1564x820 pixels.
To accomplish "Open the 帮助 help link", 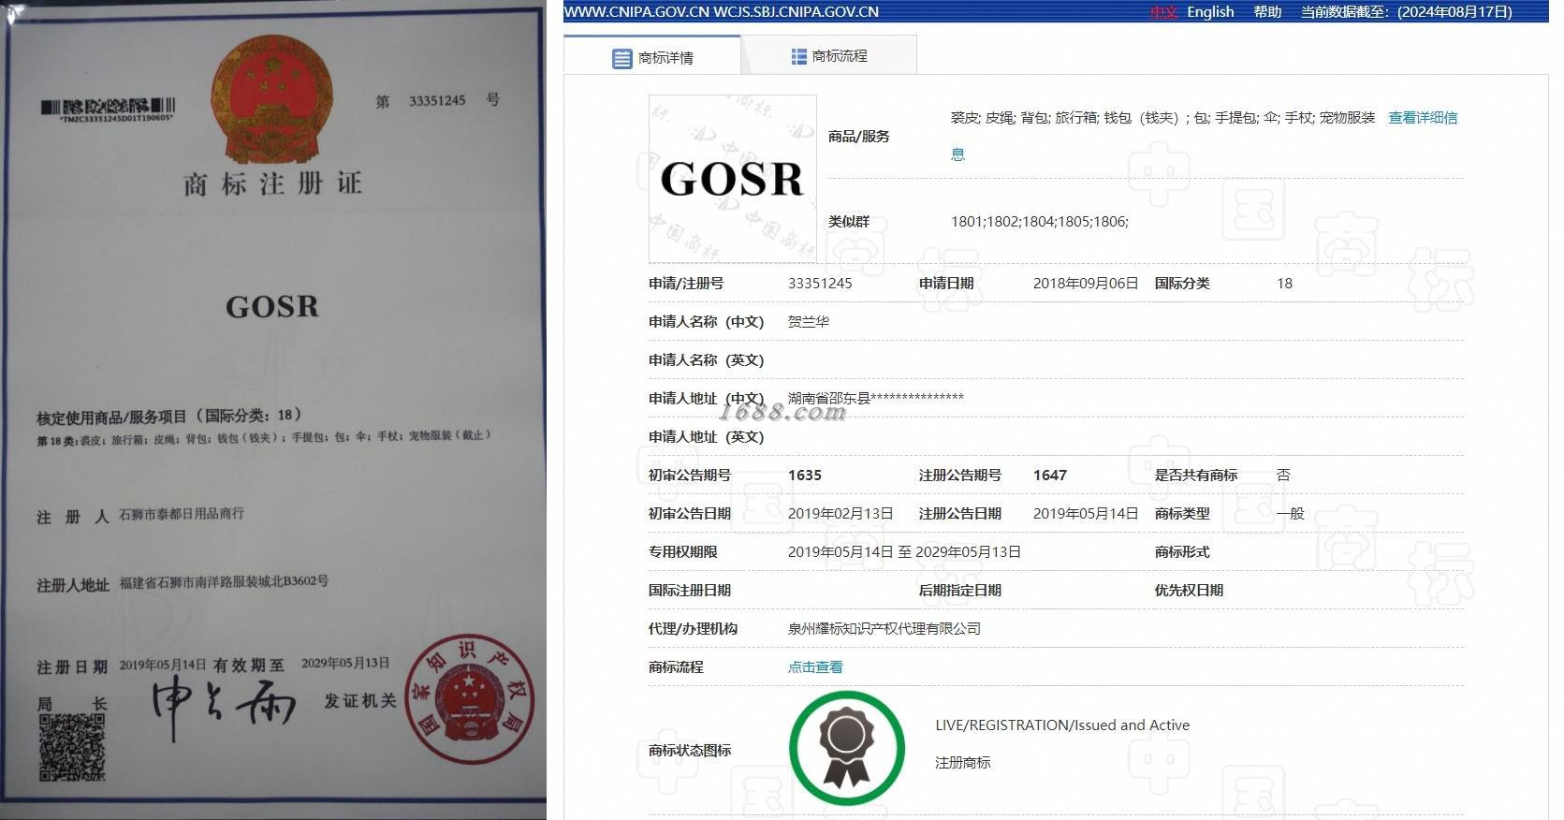I will point(1267,12).
